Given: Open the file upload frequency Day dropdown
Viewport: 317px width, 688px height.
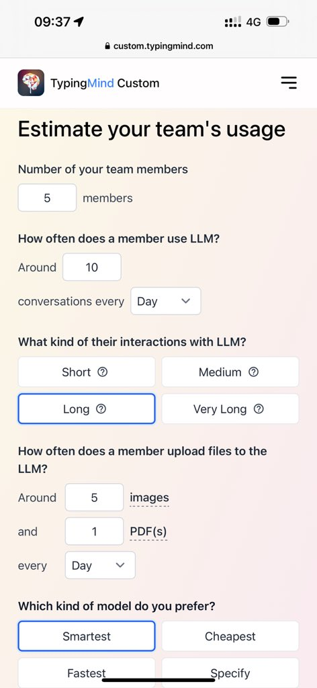Looking at the screenshot, I should tap(100, 565).
